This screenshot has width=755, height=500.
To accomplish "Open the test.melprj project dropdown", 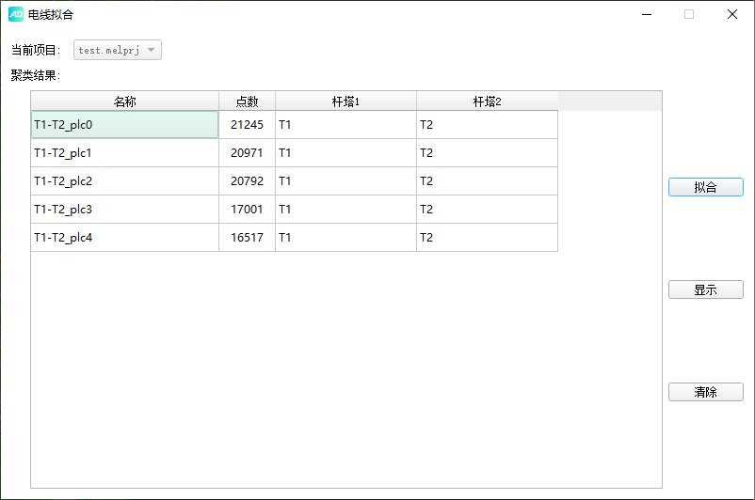I will click(x=118, y=50).
